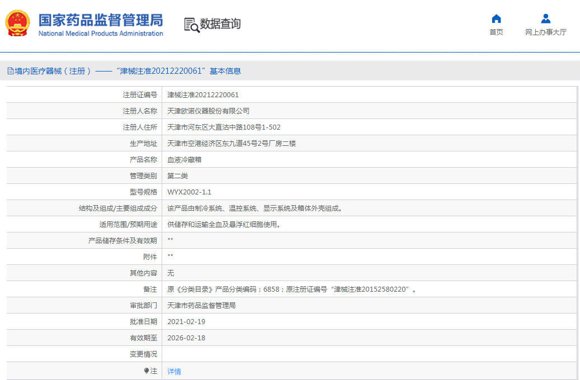Open the 详情 link in the 注 row
This screenshot has width=580, height=380.
pos(174,371)
